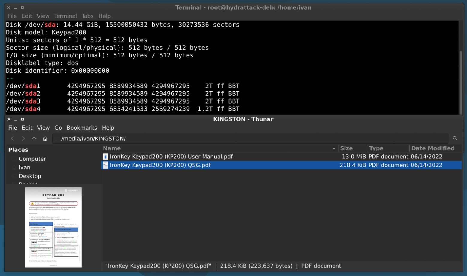Sort files by the Type column

pos(388,148)
